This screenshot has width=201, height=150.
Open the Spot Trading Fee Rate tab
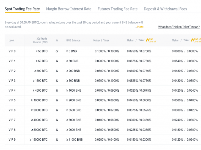click(22, 9)
